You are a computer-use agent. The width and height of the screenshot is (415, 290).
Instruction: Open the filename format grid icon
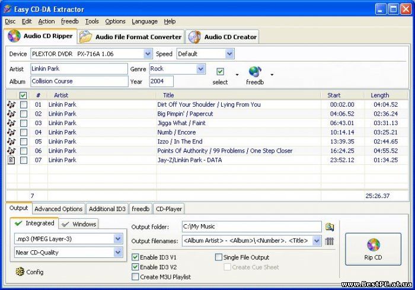329,241
